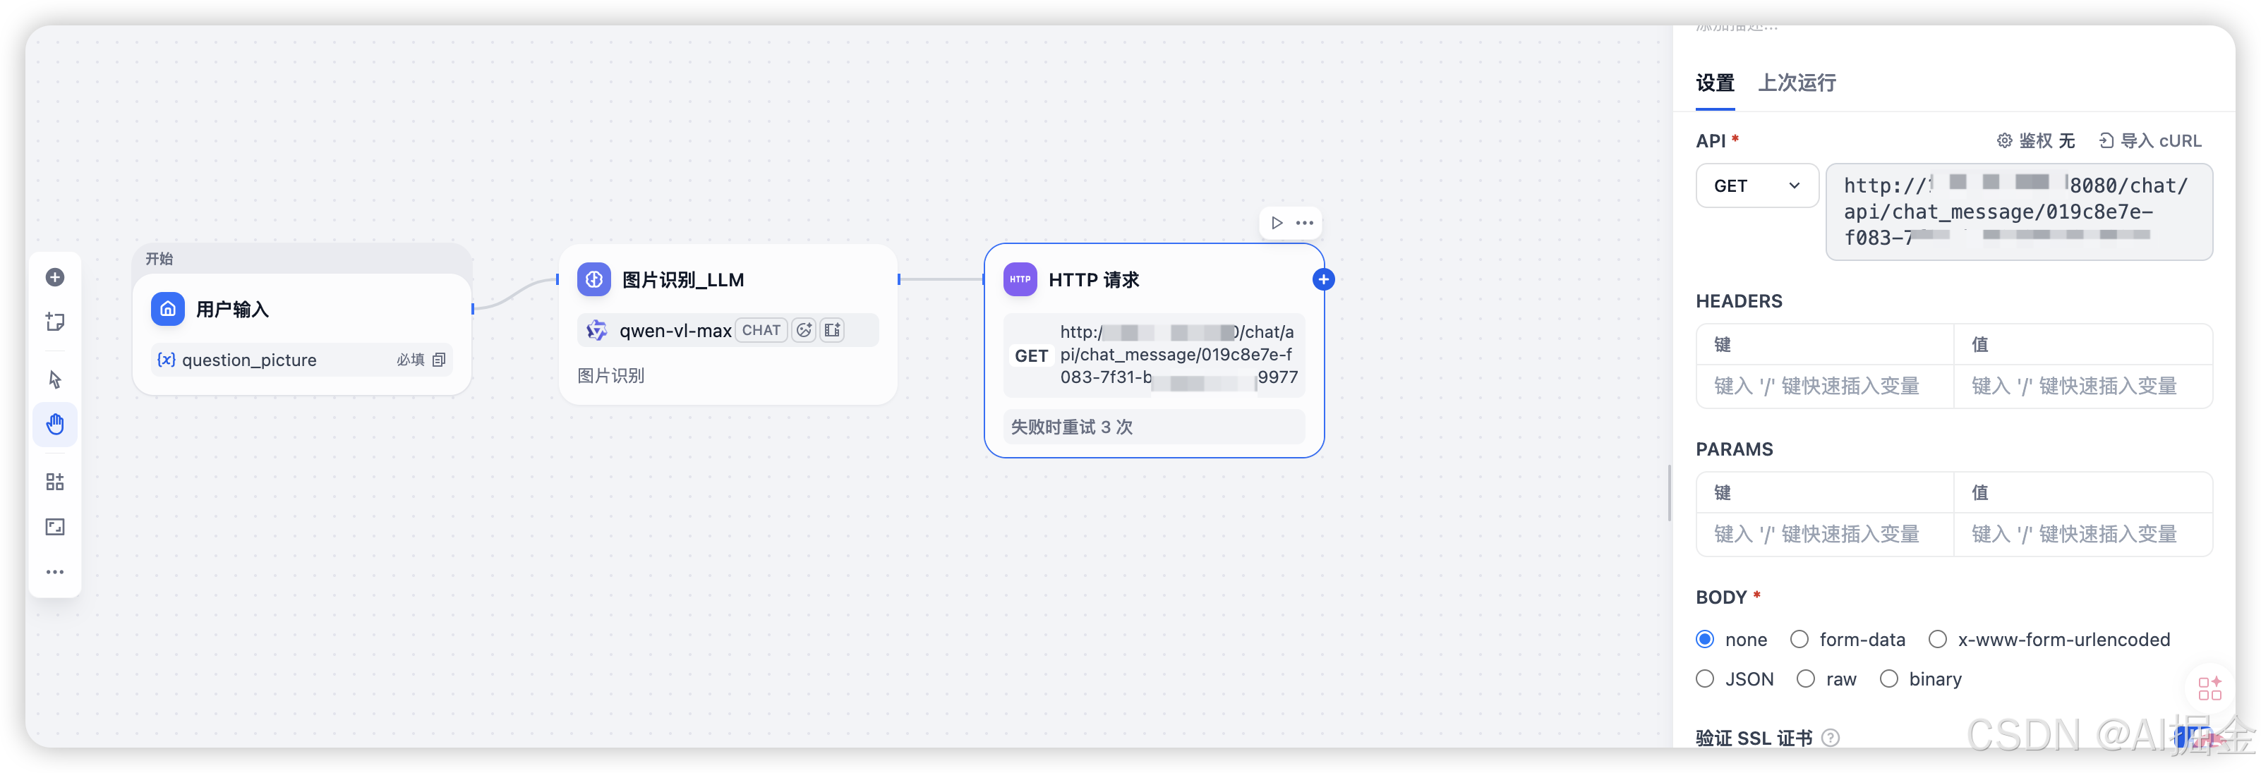Click the structured output icon after CHAT badge
This screenshot has width=2261, height=773.
click(832, 330)
